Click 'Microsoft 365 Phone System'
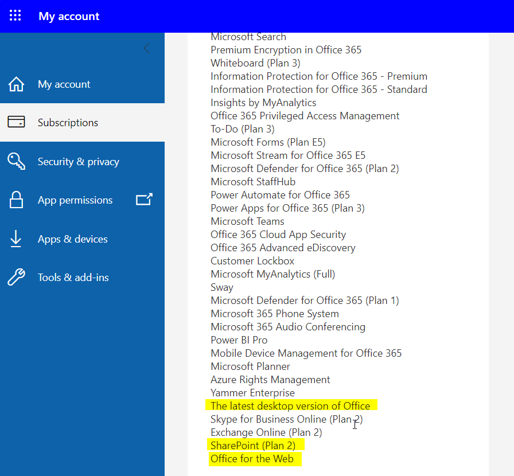Screen dimensions: 514x476 pyautogui.click(x=275, y=313)
